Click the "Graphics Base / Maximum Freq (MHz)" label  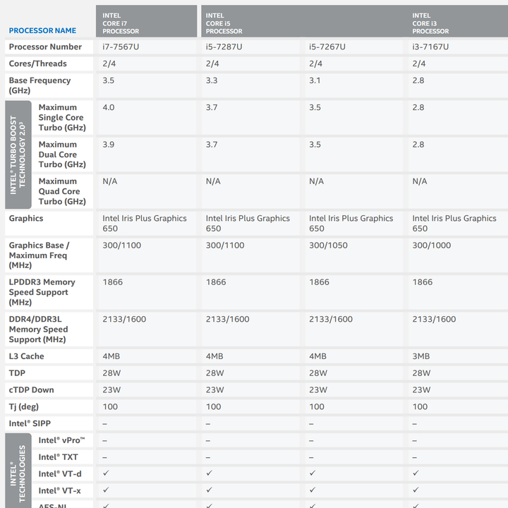tap(40, 255)
